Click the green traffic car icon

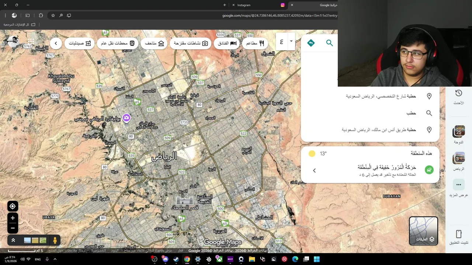(x=429, y=170)
